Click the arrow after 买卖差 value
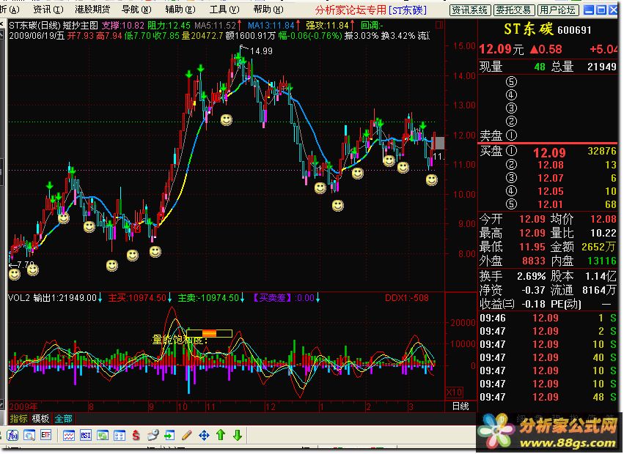The width and height of the screenshot is (624, 454). coord(318,298)
